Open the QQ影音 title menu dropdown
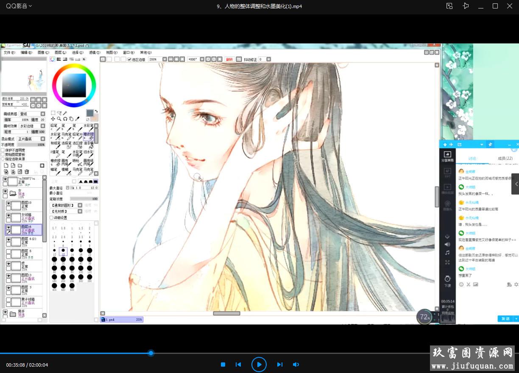Viewport: 519px width, 373px height. [19, 6]
